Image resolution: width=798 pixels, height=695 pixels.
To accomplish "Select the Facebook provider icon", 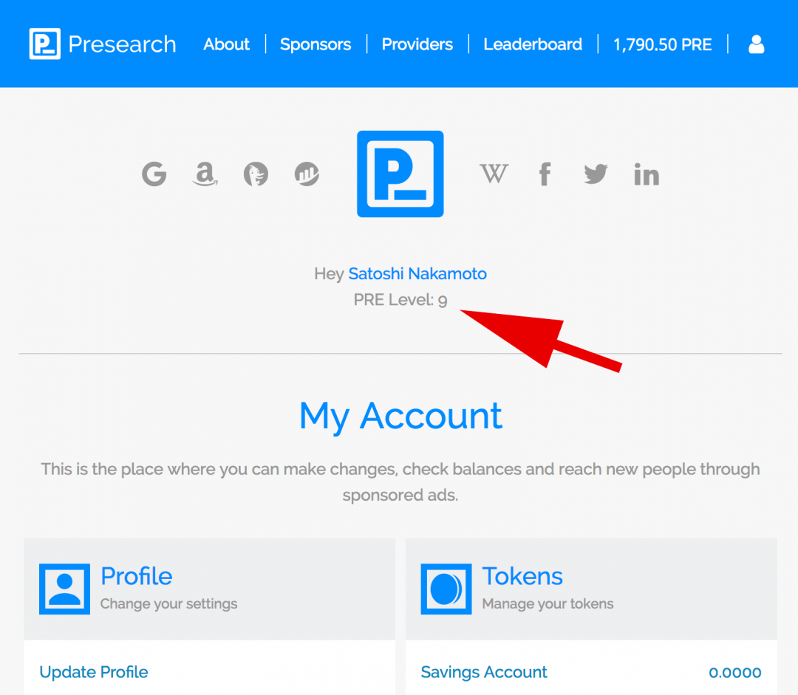I will [x=545, y=174].
